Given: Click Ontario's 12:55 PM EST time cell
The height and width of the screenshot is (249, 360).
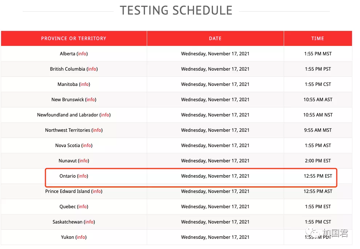Looking at the screenshot, I should coord(318,176).
